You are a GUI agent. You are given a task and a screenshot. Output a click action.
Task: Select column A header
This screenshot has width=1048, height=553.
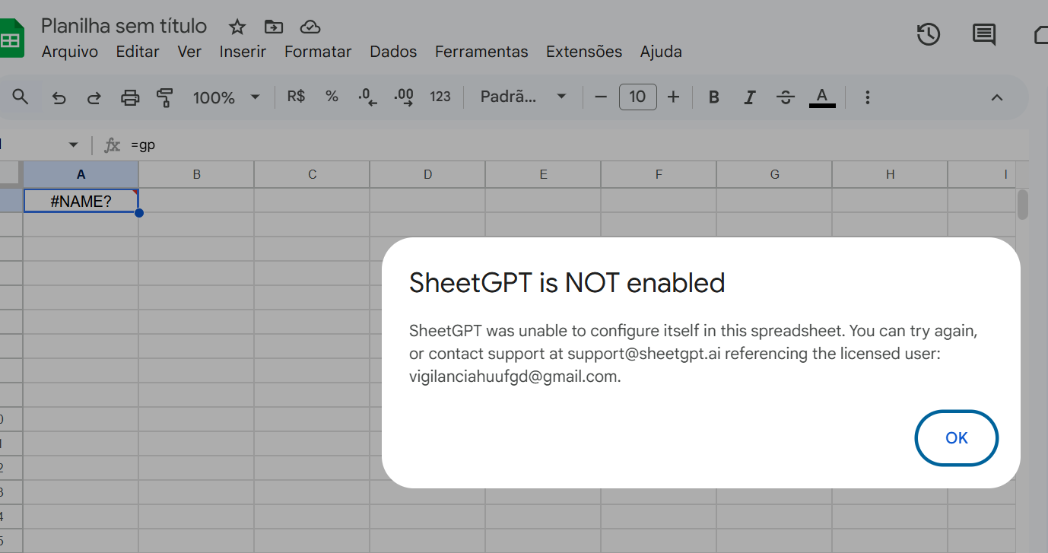(x=81, y=174)
